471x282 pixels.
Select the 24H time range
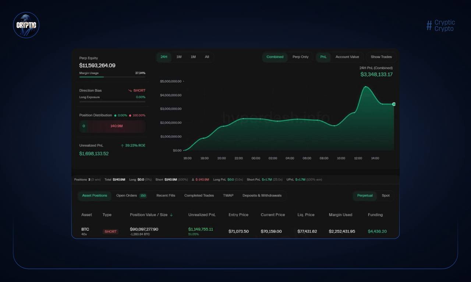[x=164, y=57]
